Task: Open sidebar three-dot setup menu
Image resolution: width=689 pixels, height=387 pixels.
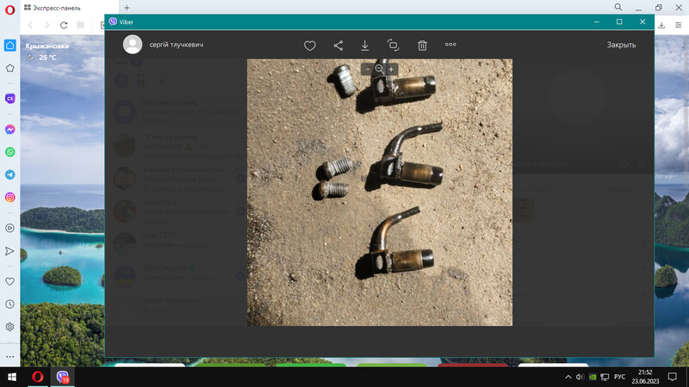Action: 10,357
